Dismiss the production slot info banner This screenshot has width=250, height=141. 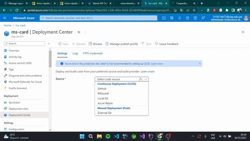click(x=200, y=63)
